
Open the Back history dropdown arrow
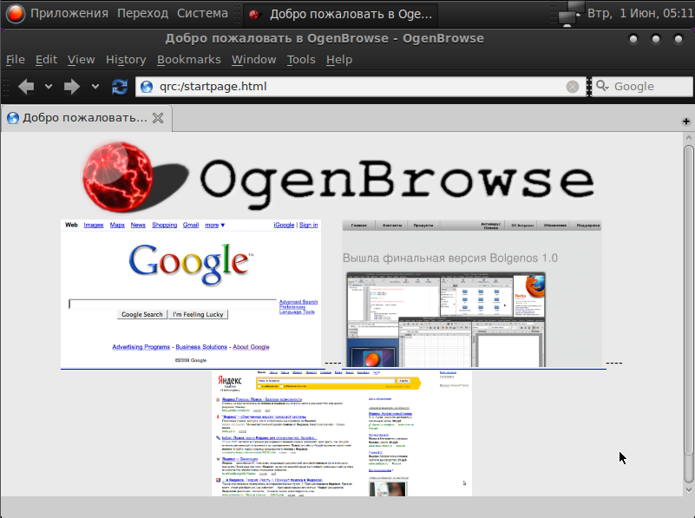(x=49, y=87)
